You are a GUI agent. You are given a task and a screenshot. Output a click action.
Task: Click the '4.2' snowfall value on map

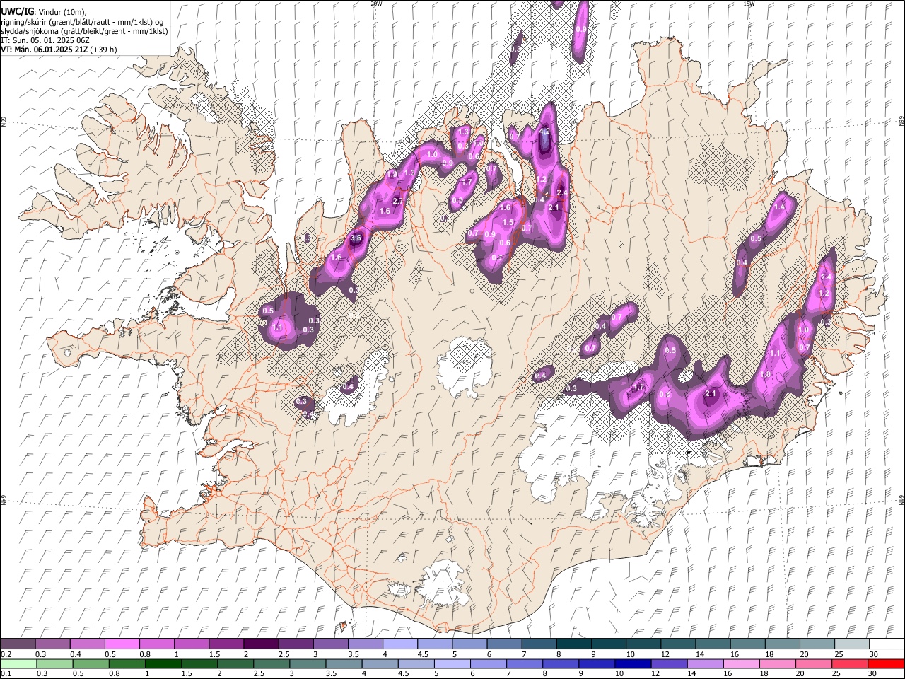click(x=544, y=132)
